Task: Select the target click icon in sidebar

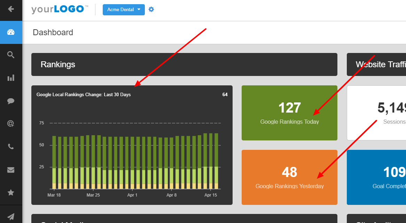Action: pyautogui.click(x=11, y=124)
